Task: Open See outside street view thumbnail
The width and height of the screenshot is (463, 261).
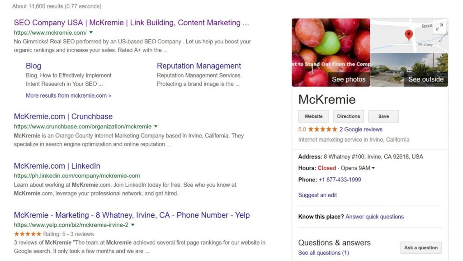Action: (409, 70)
